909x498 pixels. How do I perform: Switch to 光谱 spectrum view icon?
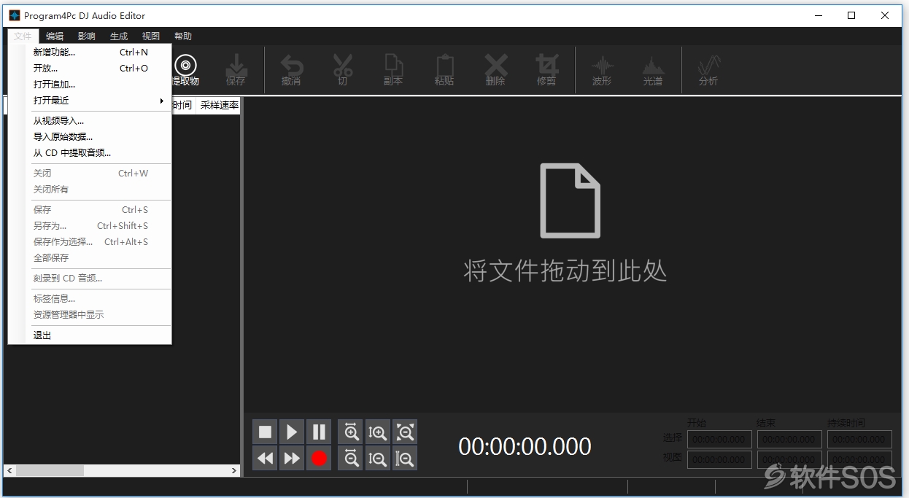pos(653,66)
